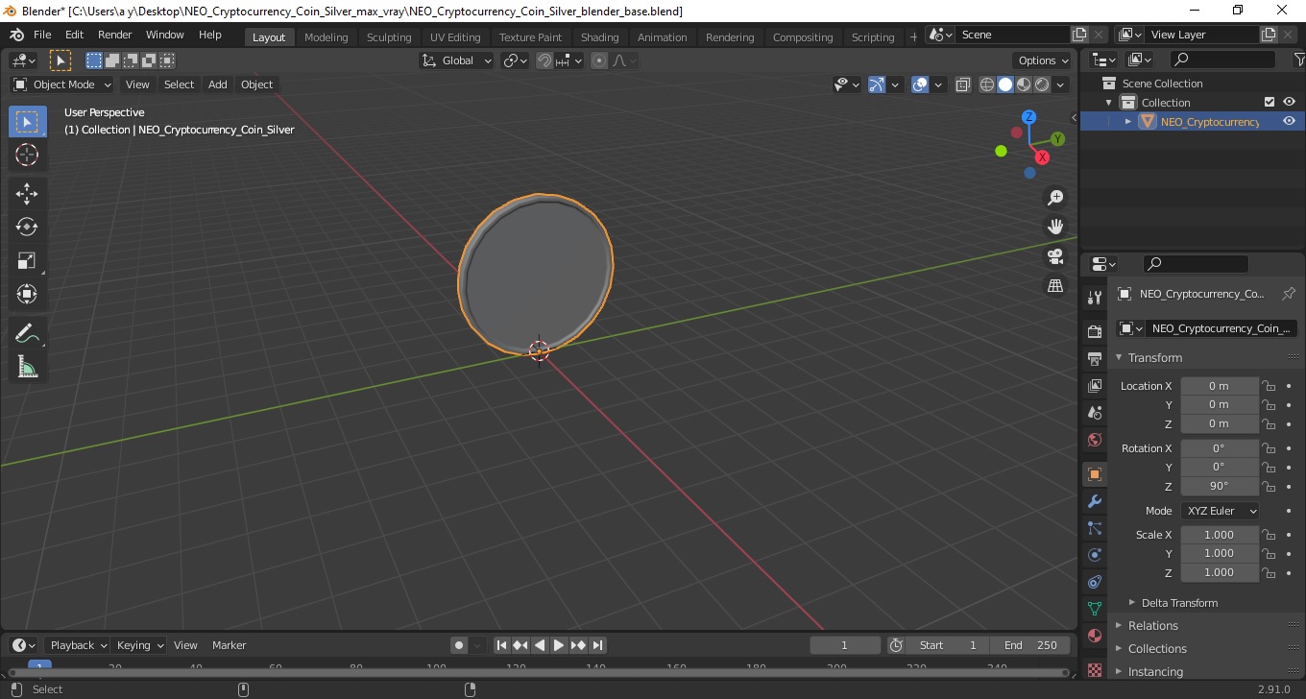The height and width of the screenshot is (699, 1306).
Task: Switch to the UV Editing workspace tab
Action: [455, 37]
